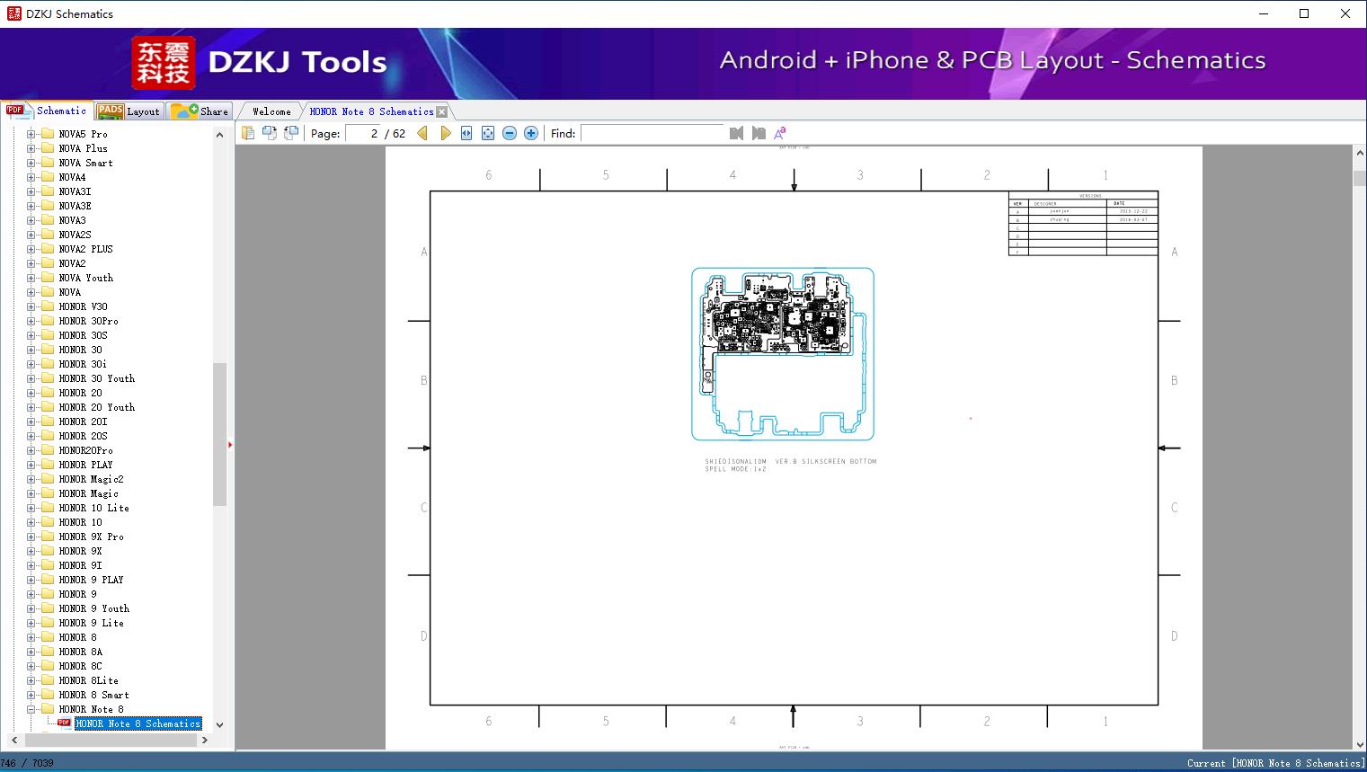This screenshot has width=1367, height=772.
Task: Select the HONOR 8 Smart tree item
Action: (x=93, y=695)
